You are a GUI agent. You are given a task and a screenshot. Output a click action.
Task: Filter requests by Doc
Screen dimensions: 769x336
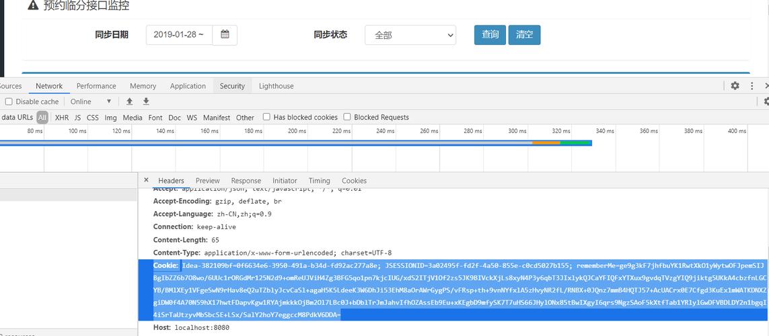(x=175, y=118)
